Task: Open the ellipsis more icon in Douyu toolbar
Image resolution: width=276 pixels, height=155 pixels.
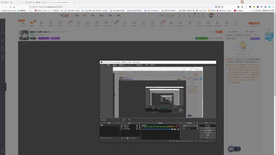Action: point(236,23)
